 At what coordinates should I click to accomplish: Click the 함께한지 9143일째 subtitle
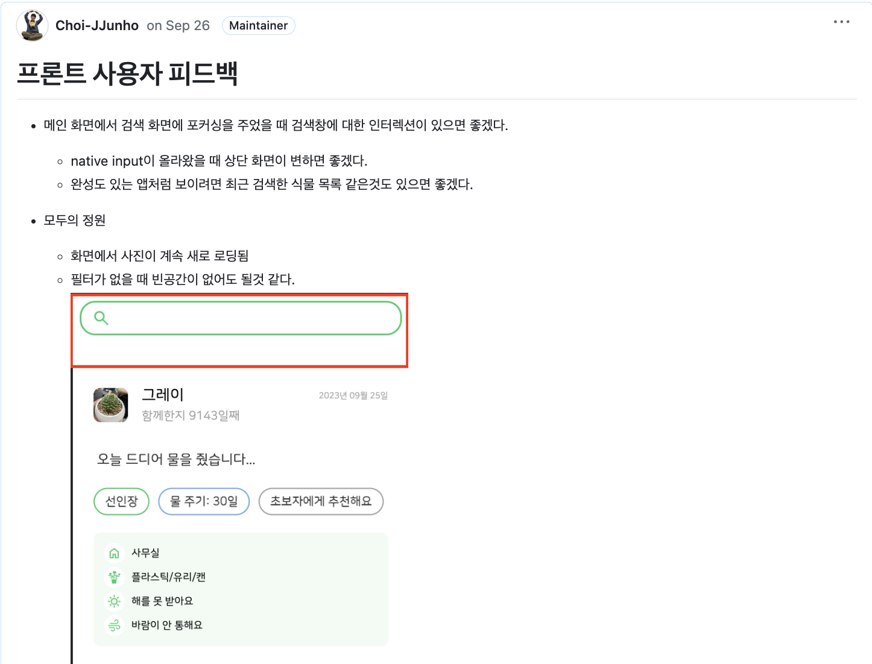[x=191, y=415]
